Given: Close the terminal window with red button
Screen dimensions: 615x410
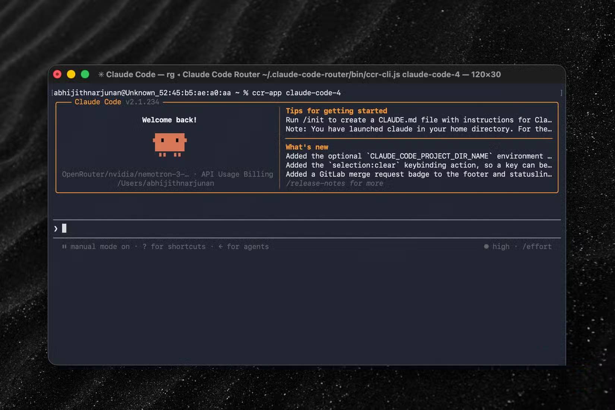Looking at the screenshot, I should (x=57, y=74).
